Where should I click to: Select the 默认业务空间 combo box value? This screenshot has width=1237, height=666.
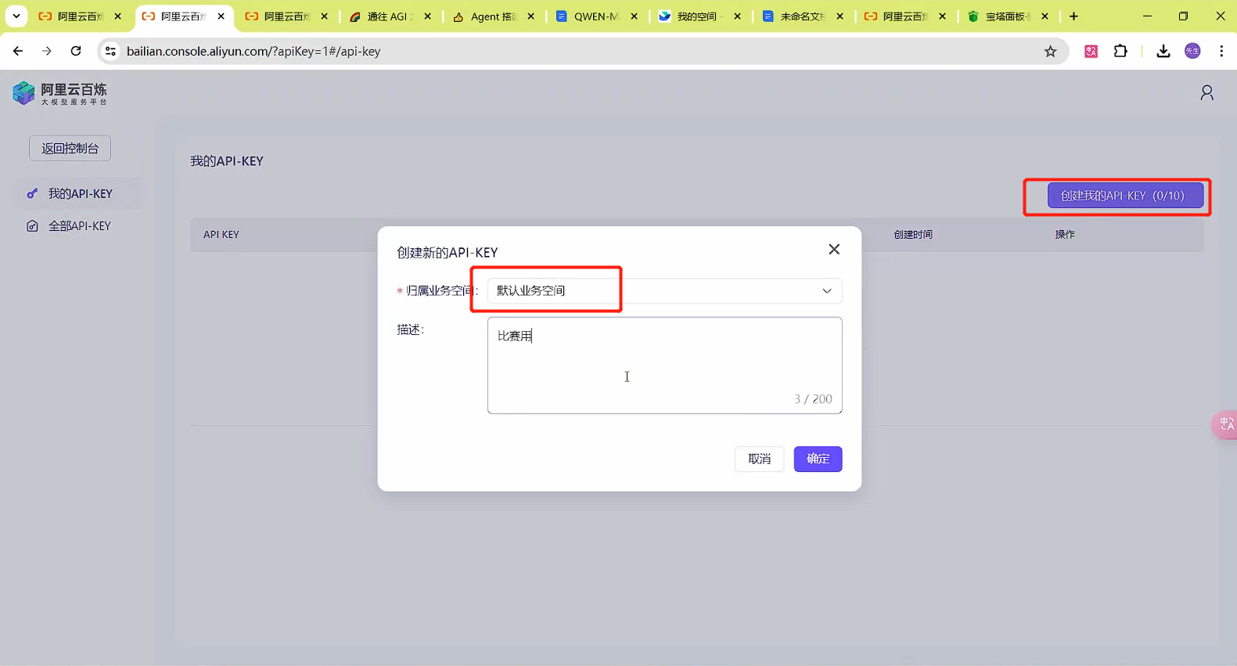tap(664, 291)
